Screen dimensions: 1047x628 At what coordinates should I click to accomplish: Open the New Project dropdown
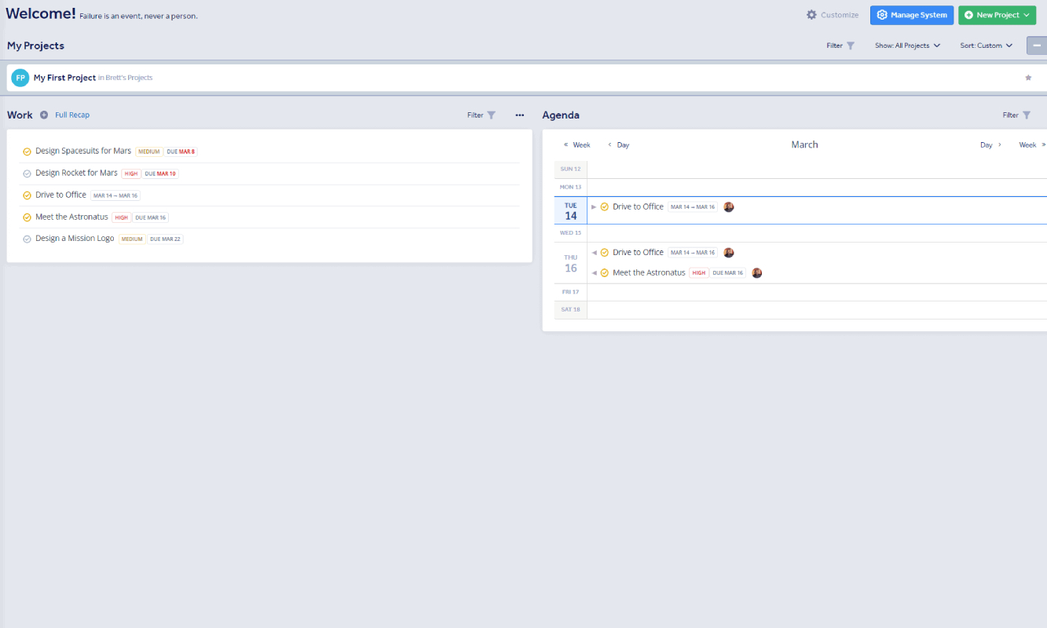[x=997, y=15]
